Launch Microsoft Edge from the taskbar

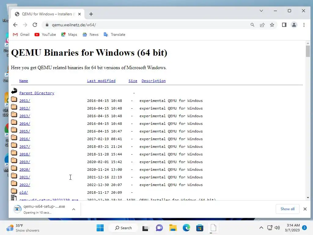[x=186, y=228]
